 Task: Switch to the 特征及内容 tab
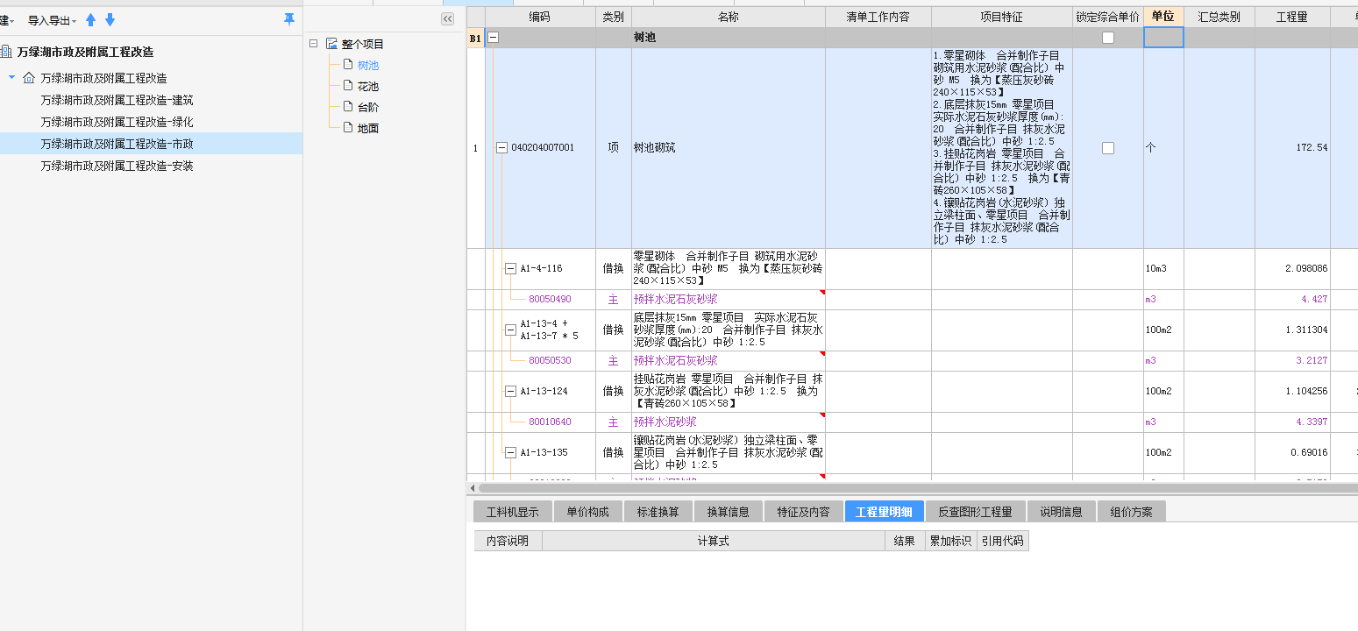click(x=803, y=512)
